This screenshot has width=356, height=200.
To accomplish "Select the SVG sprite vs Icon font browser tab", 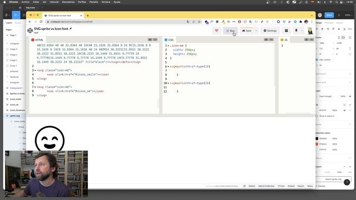I will pyautogui.click(x=63, y=16).
